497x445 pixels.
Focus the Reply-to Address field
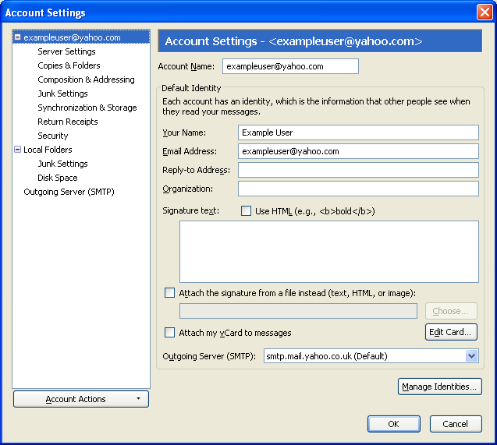[358, 170]
